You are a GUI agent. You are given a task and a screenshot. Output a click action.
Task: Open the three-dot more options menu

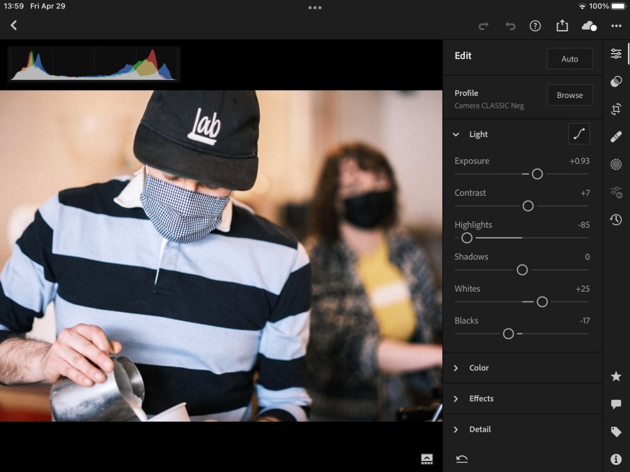coord(616,26)
